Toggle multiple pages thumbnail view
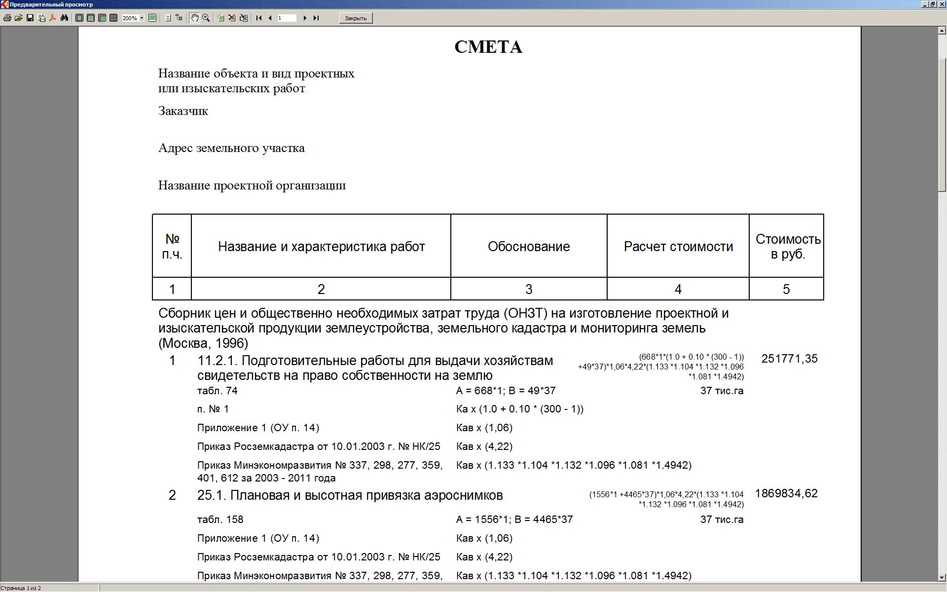947x592 pixels. tap(113, 18)
